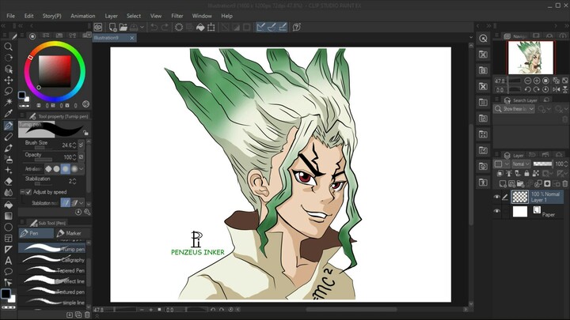
Task: Open the Filter menu
Action: [177, 16]
